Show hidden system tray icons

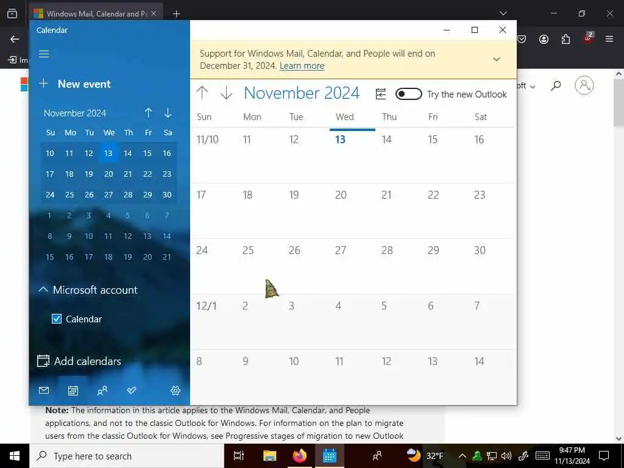[x=462, y=456]
